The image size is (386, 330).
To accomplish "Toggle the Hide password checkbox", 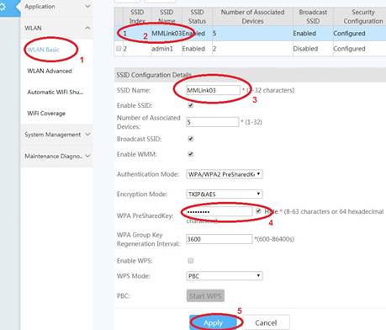I will point(258,211).
